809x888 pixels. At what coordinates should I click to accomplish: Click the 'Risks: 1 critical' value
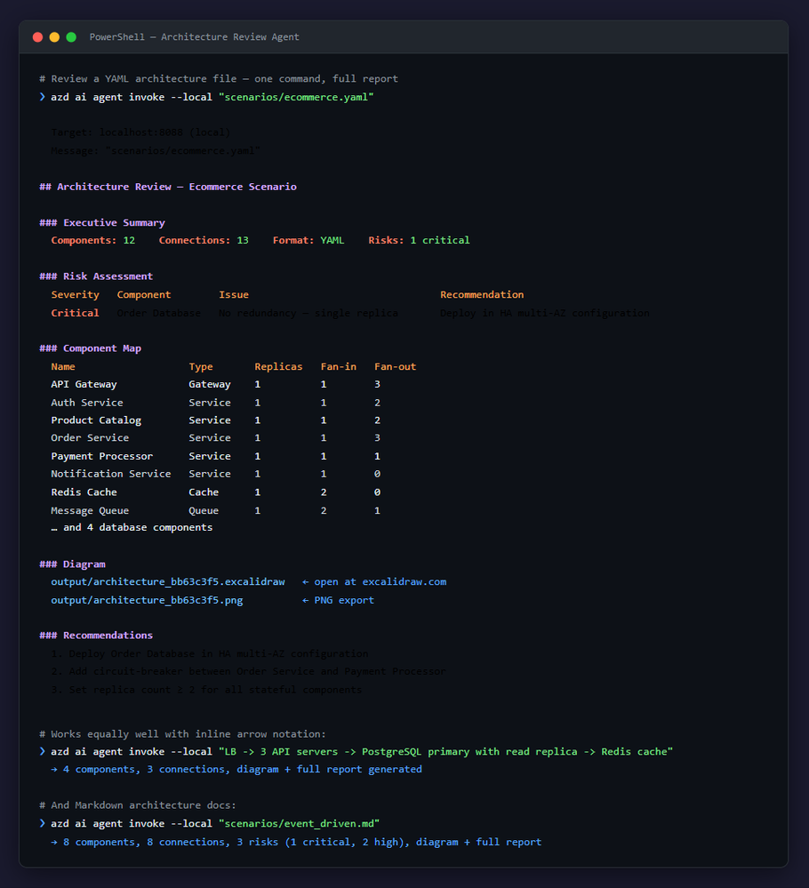420,240
